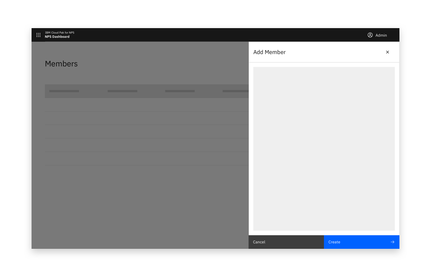
Task: Close the Add Member panel with the X
Action: (x=388, y=52)
